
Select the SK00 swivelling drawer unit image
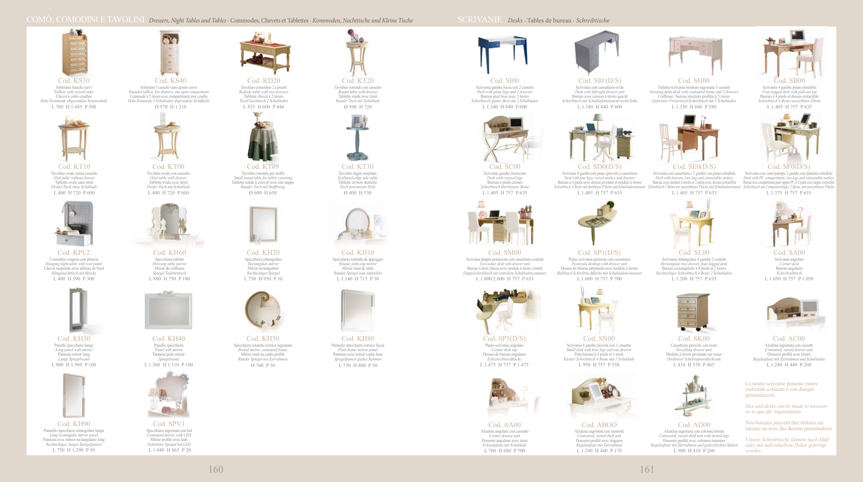694,312
